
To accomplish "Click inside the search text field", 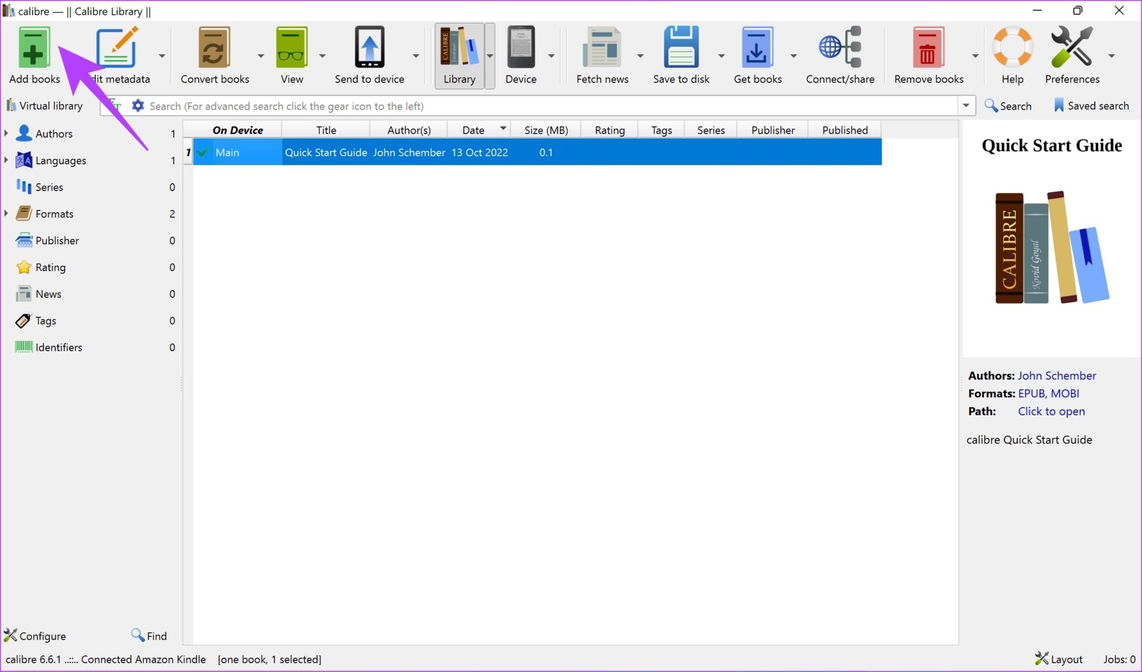I will click(x=535, y=106).
